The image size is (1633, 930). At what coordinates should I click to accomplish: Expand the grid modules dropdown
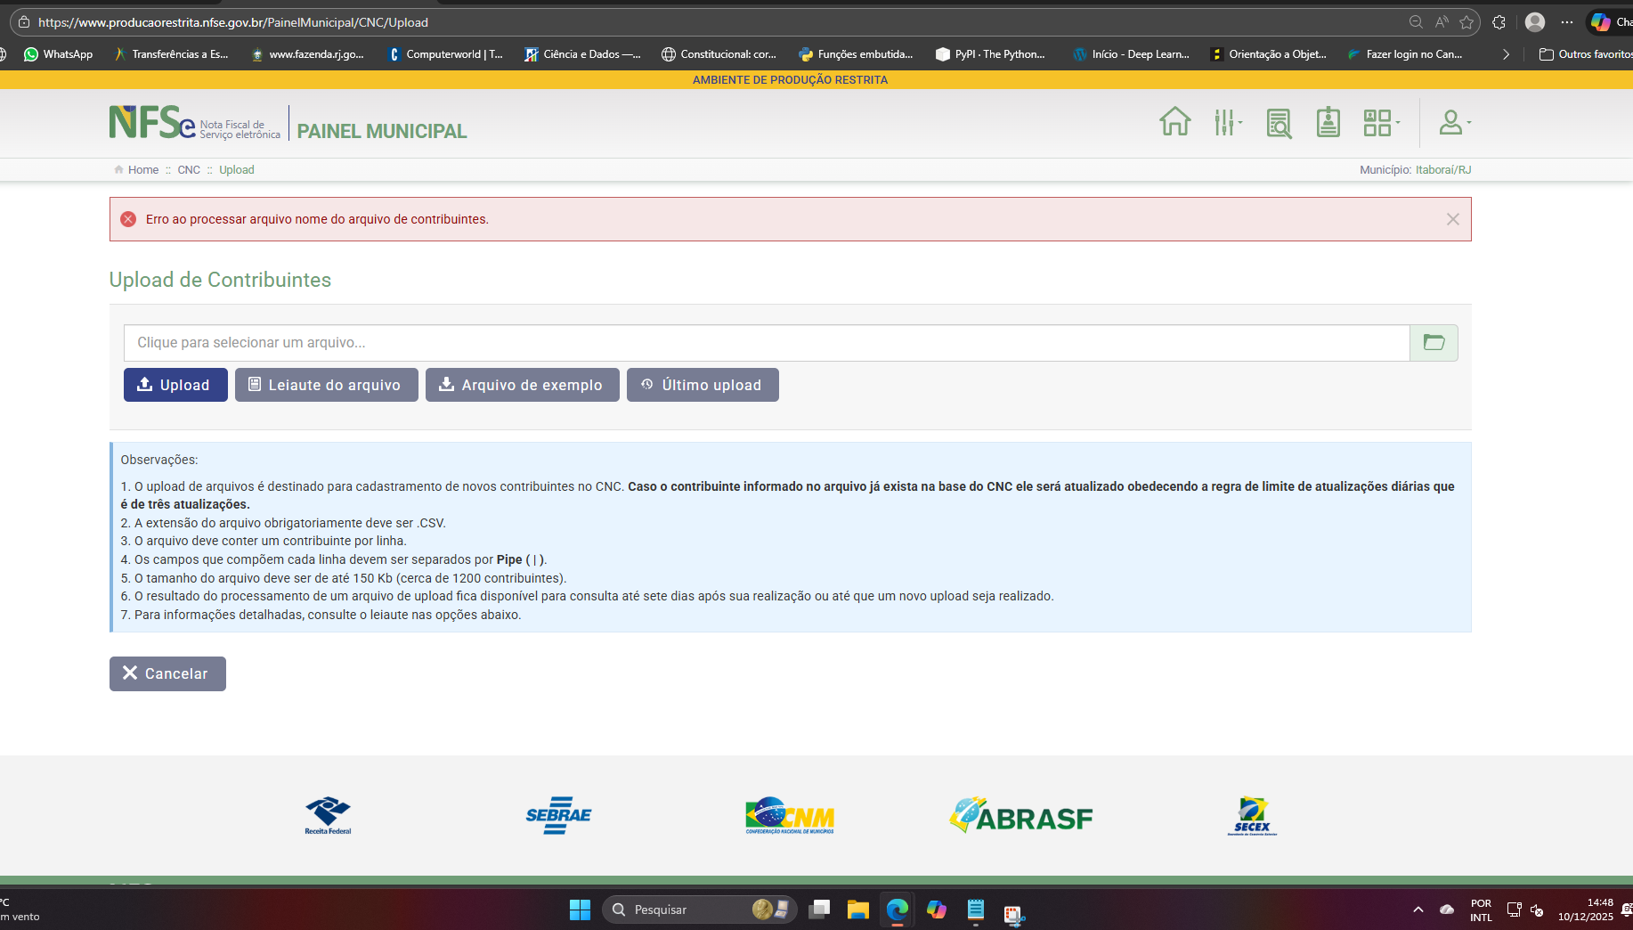tap(1380, 122)
